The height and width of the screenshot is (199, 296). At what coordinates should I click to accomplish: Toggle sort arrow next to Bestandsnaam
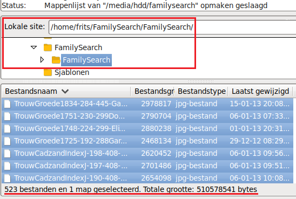click(65, 91)
